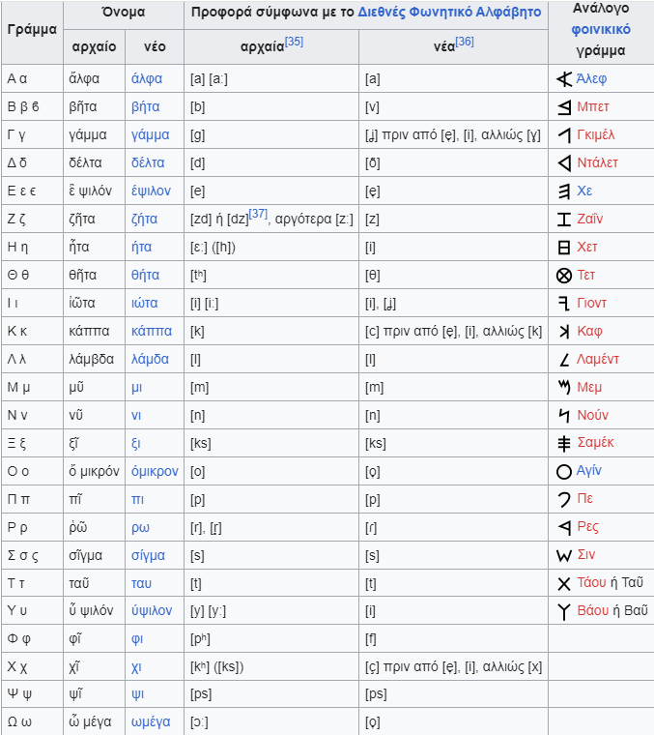
Task: Open the red Γκιμέλ link
Action: pos(595,135)
